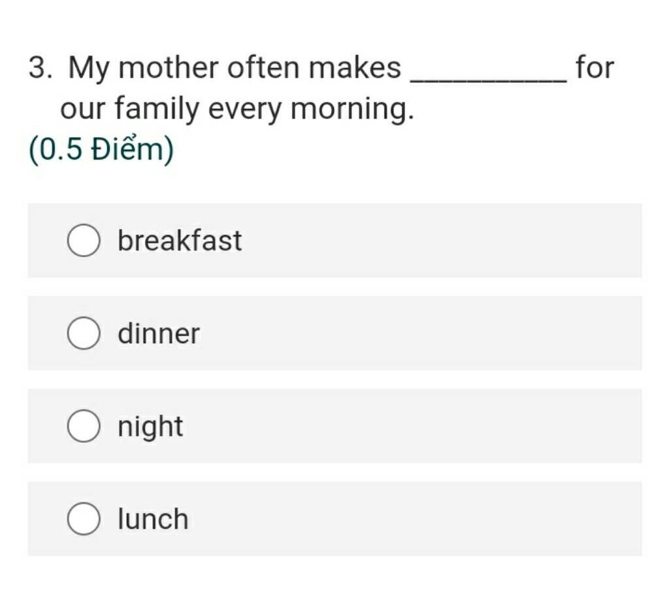Click the "lunch" answer label text
This screenshot has height=593, width=669.
click(x=153, y=519)
